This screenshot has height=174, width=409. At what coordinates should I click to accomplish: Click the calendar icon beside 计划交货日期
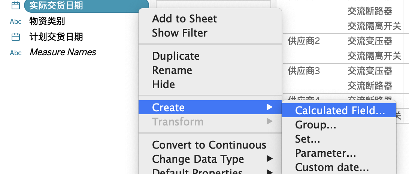point(16,37)
